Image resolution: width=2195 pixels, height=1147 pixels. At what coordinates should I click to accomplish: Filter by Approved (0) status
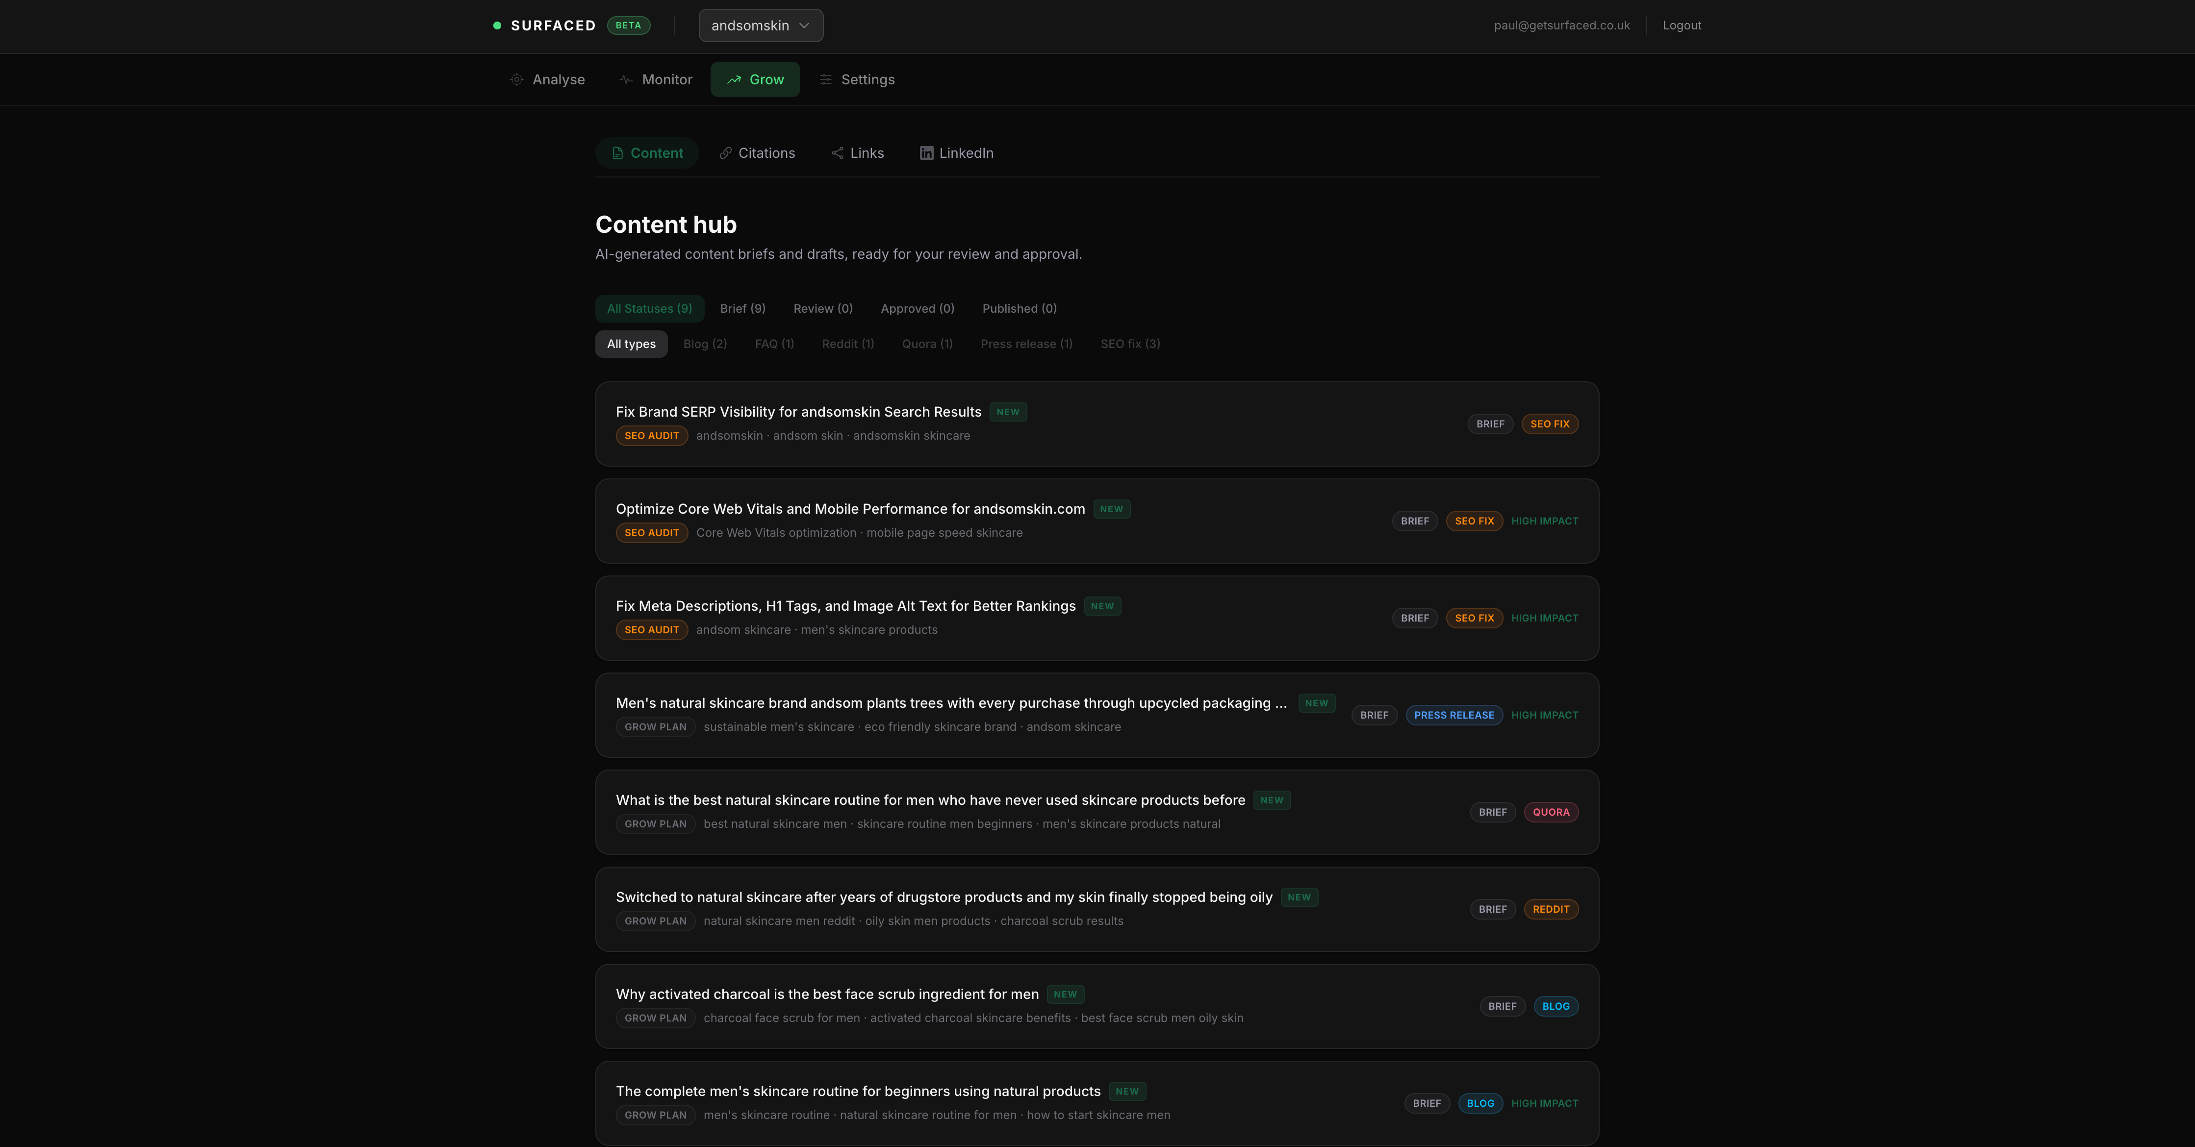(917, 308)
